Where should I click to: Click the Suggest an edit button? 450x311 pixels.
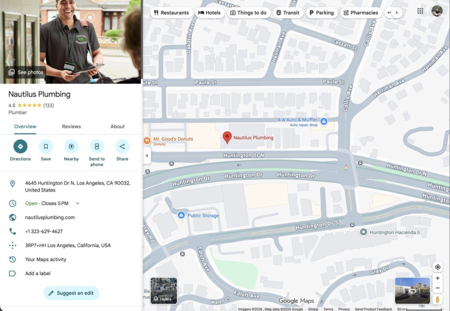[71, 293]
